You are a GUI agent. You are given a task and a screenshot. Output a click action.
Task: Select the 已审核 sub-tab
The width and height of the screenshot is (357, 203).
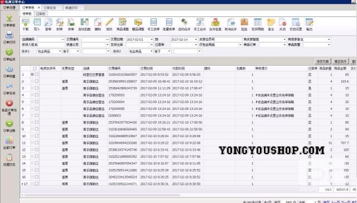(41, 14)
